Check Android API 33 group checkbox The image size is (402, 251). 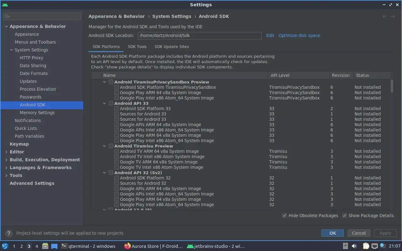point(111,103)
